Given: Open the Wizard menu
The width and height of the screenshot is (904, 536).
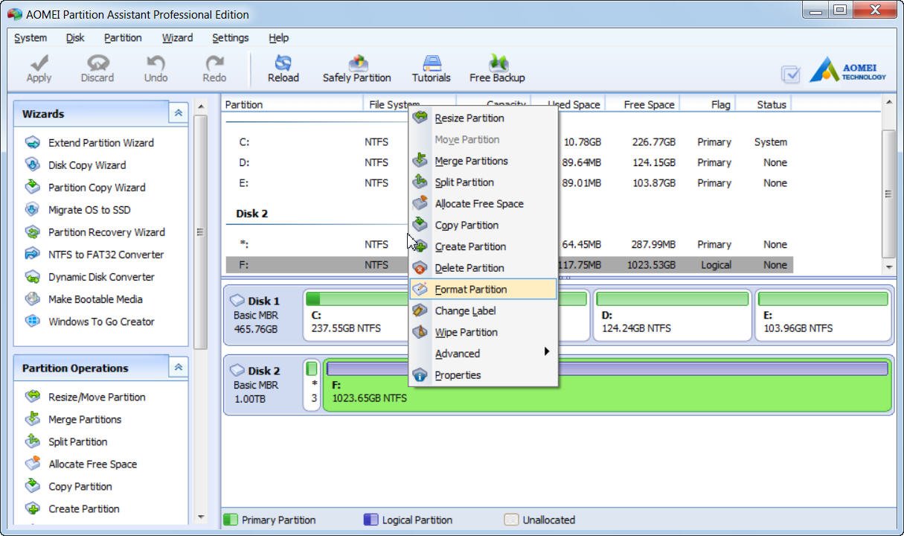Looking at the screenshot, I should 177,38.
